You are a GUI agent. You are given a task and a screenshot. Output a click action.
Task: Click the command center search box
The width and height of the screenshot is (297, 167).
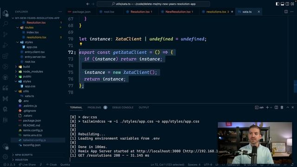[x=153, y=4]
